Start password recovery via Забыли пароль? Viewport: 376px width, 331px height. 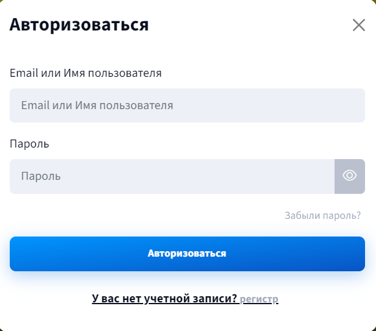click(x=322, y=215)
